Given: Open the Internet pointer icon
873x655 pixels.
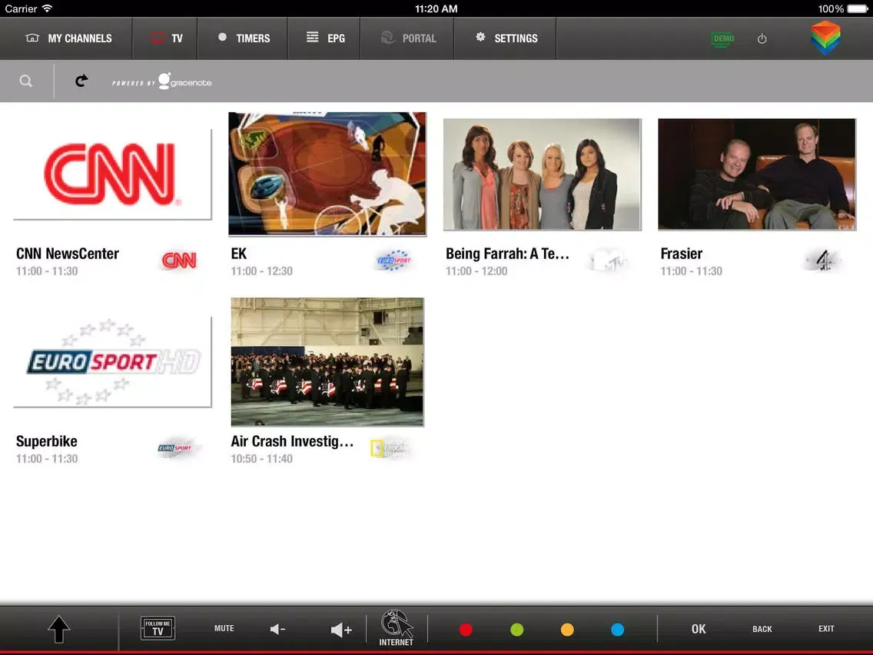Looking at the screenshot, I should (x=397, y=628).
